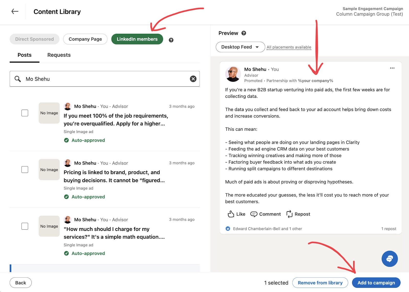409x292 pixels.
Task: Click Auto-approved check icon on Pricing post
Action: pos(66,197)
